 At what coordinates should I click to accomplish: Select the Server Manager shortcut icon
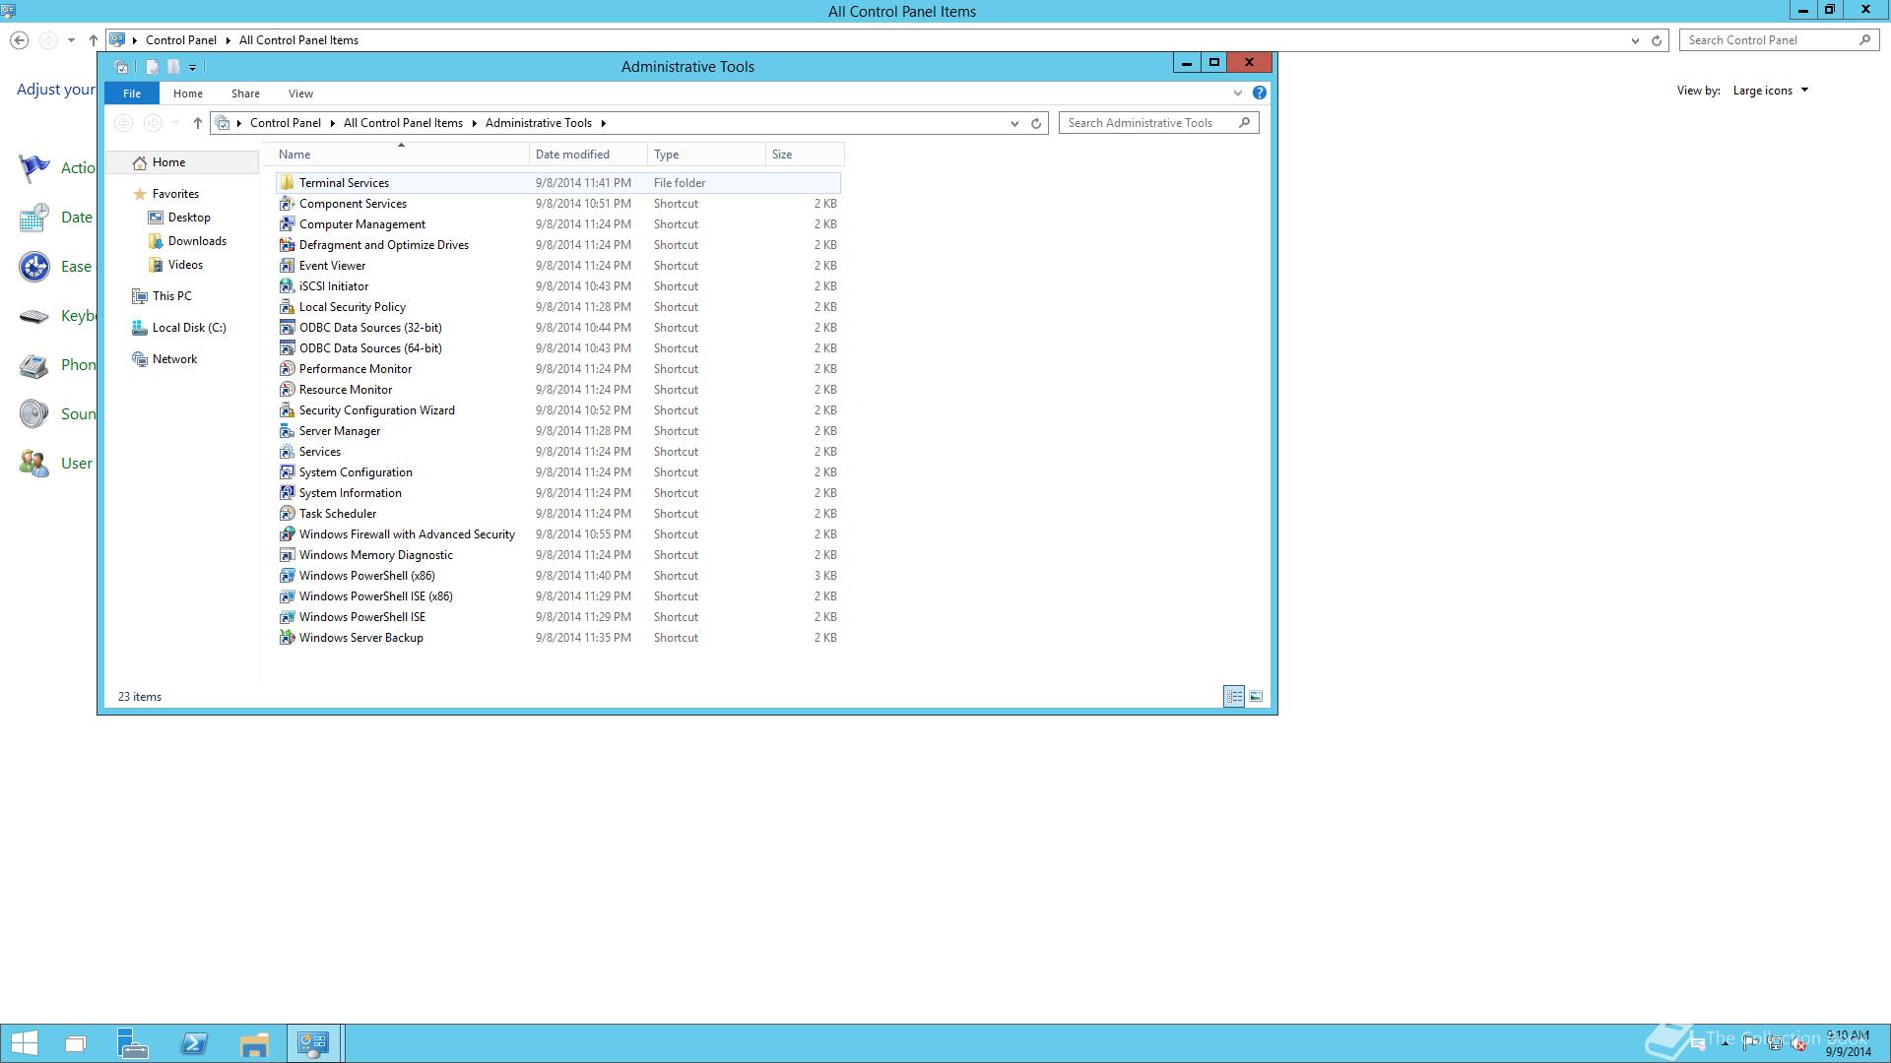[287, 431]
